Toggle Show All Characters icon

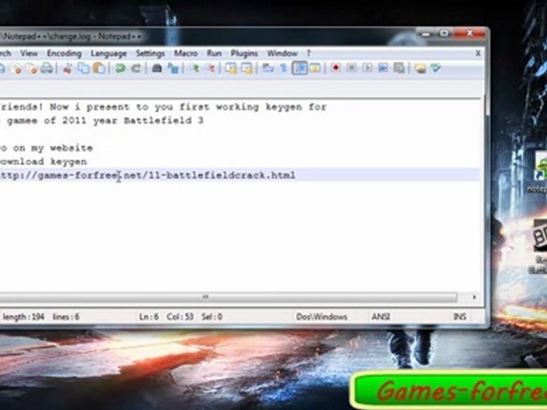tap(283, 68)
